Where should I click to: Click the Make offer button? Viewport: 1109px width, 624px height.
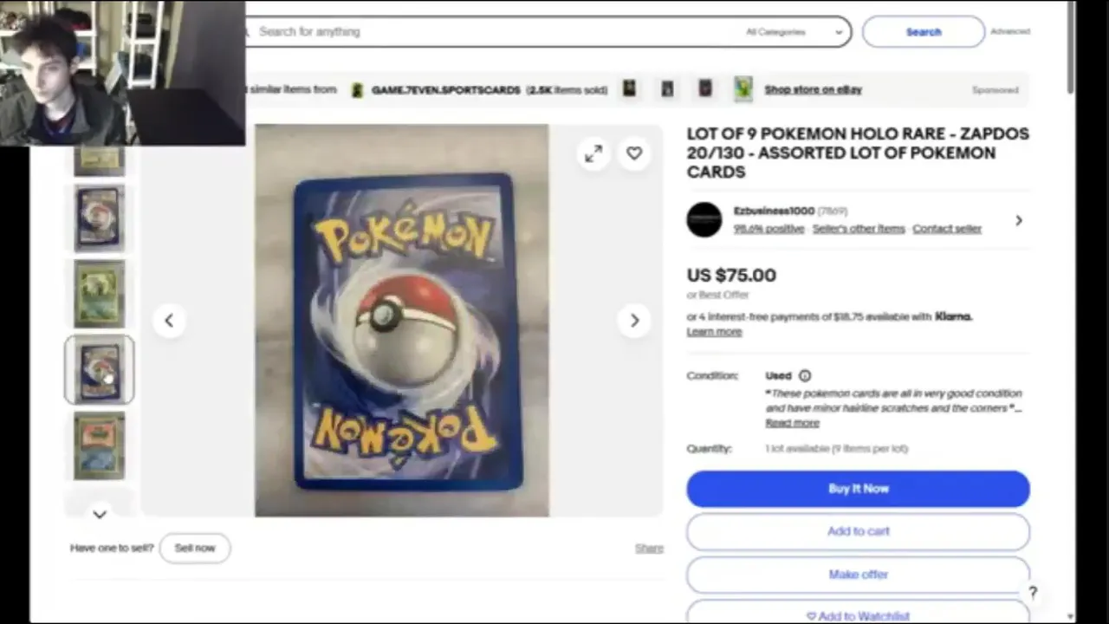pos(859,575)
